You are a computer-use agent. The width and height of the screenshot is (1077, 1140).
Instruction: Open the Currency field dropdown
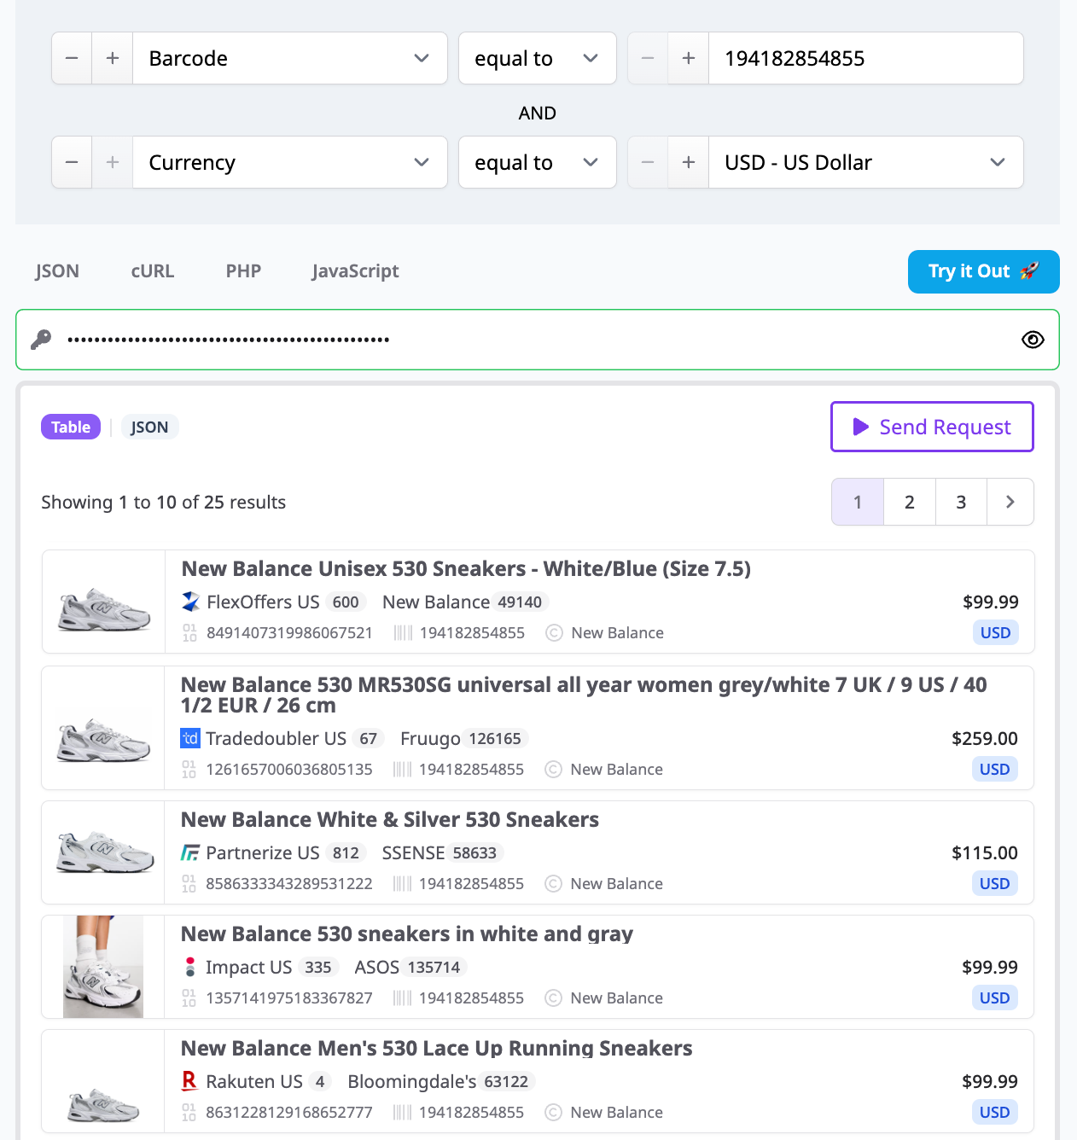click(x=290, y=162)
